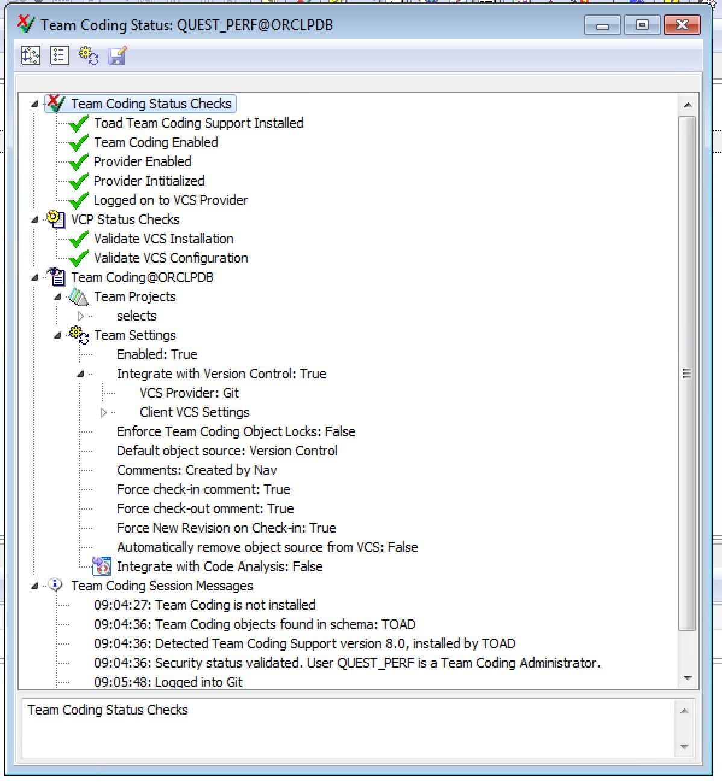Click the save to file disk toolbar icon
This screenshot has width=722, height=782.
click(x=117, y=55)
